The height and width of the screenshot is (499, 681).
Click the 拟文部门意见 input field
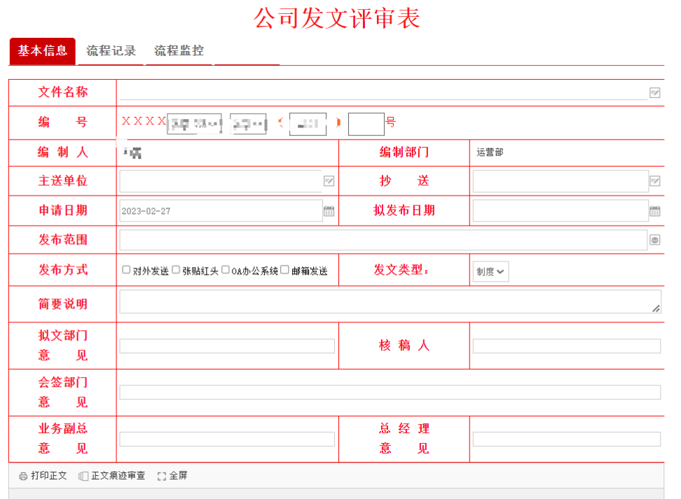[x=227, y=346]
